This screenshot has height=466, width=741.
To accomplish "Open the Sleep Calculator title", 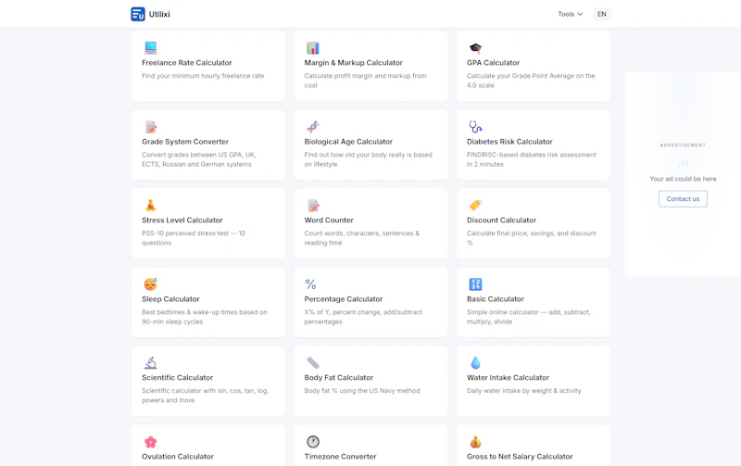I will tap(170, 299).
